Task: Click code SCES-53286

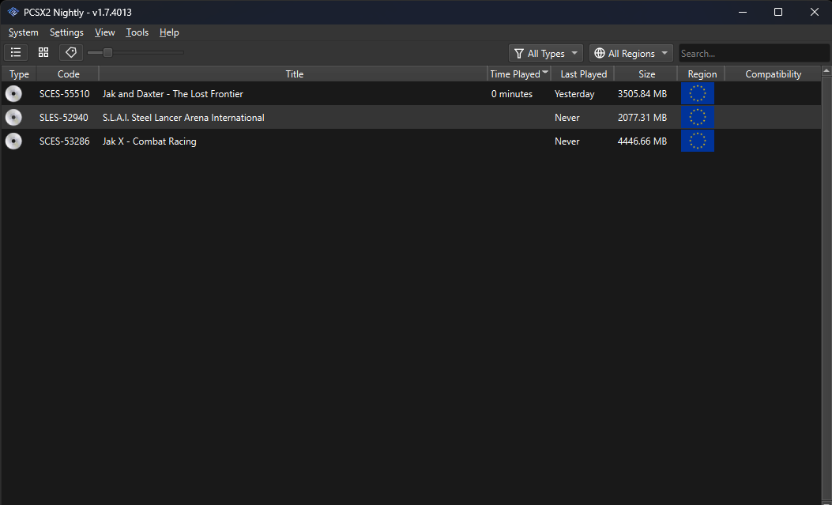Action: [65, 141]
